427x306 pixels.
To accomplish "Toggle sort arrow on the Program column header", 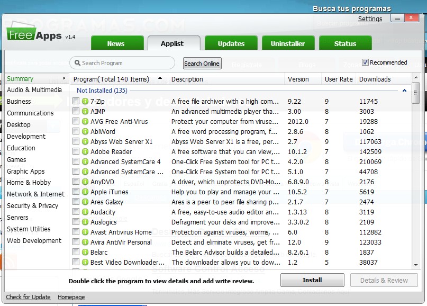I will coord(160,78).
